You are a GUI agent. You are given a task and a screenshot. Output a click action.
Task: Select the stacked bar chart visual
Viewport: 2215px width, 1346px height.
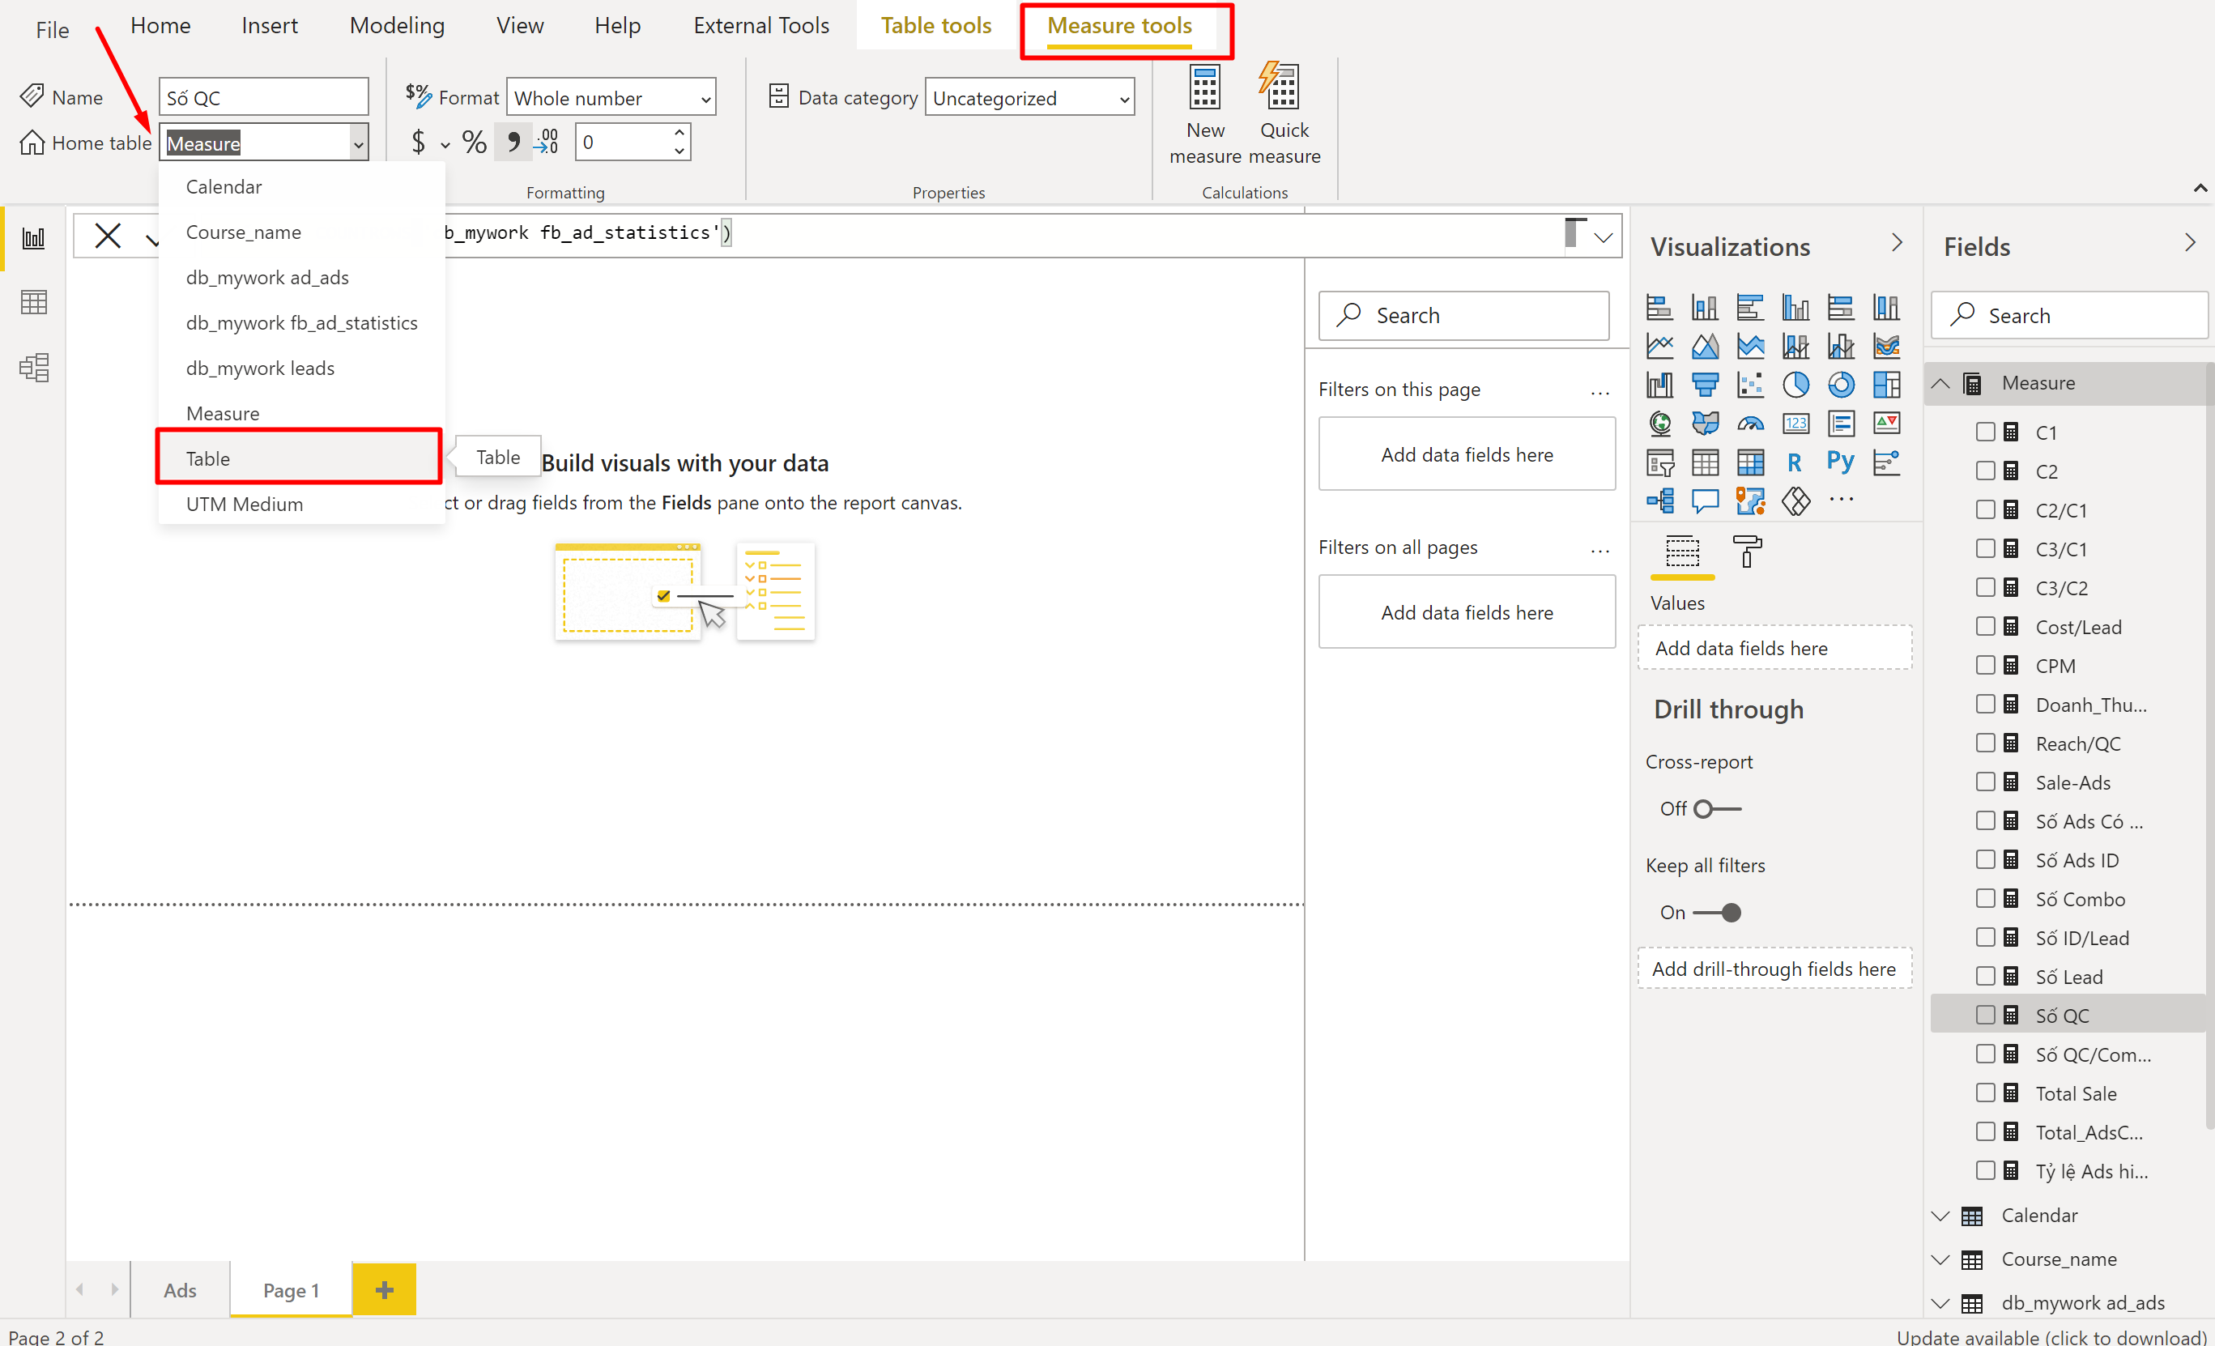1659,308
